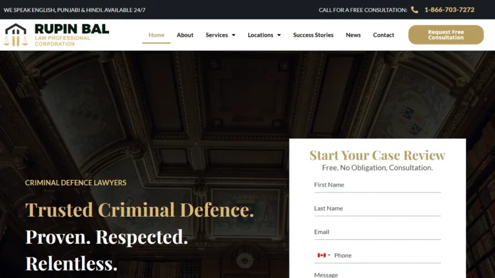The width and height of the screenshot is (495, 278).
Task: Click the RUPIN BAL logo text
Action: point(72,29)
